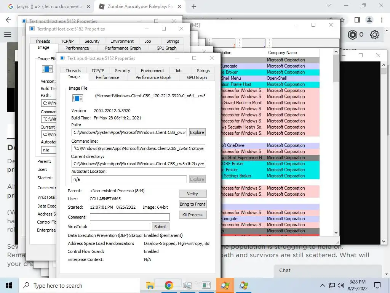
Task: Open the performance monitor taskbar icon
Action: click(187, 285)
